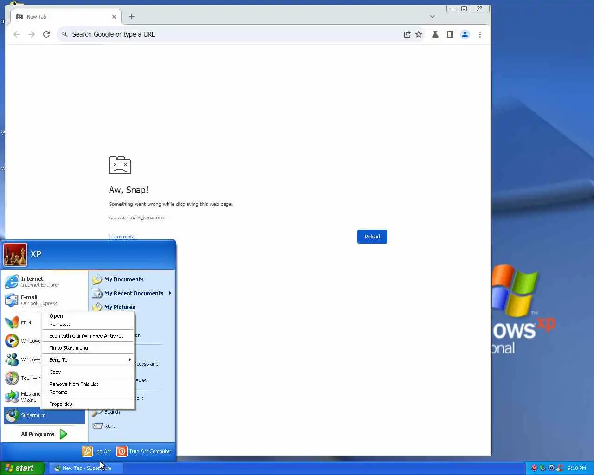Click the Log Off button

pos(97,451)
